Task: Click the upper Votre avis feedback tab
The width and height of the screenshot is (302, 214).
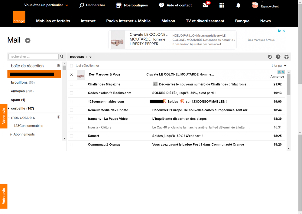Action: [x=4, y=116]
